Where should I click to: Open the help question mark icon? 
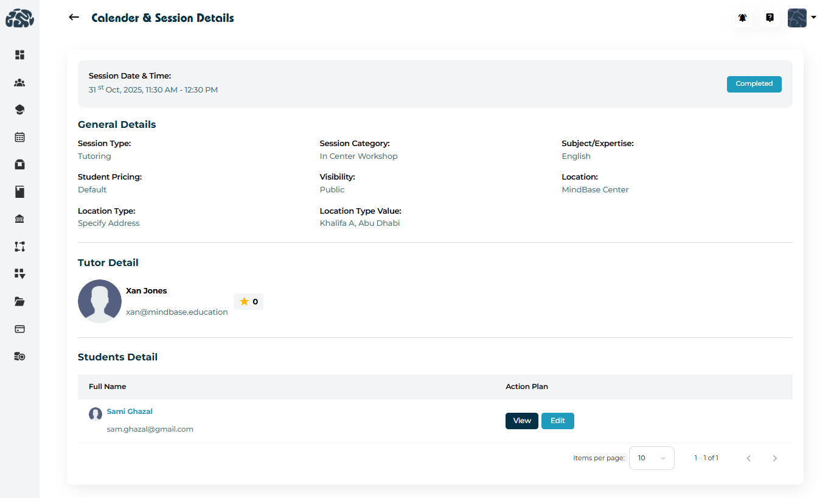[770, 18]
